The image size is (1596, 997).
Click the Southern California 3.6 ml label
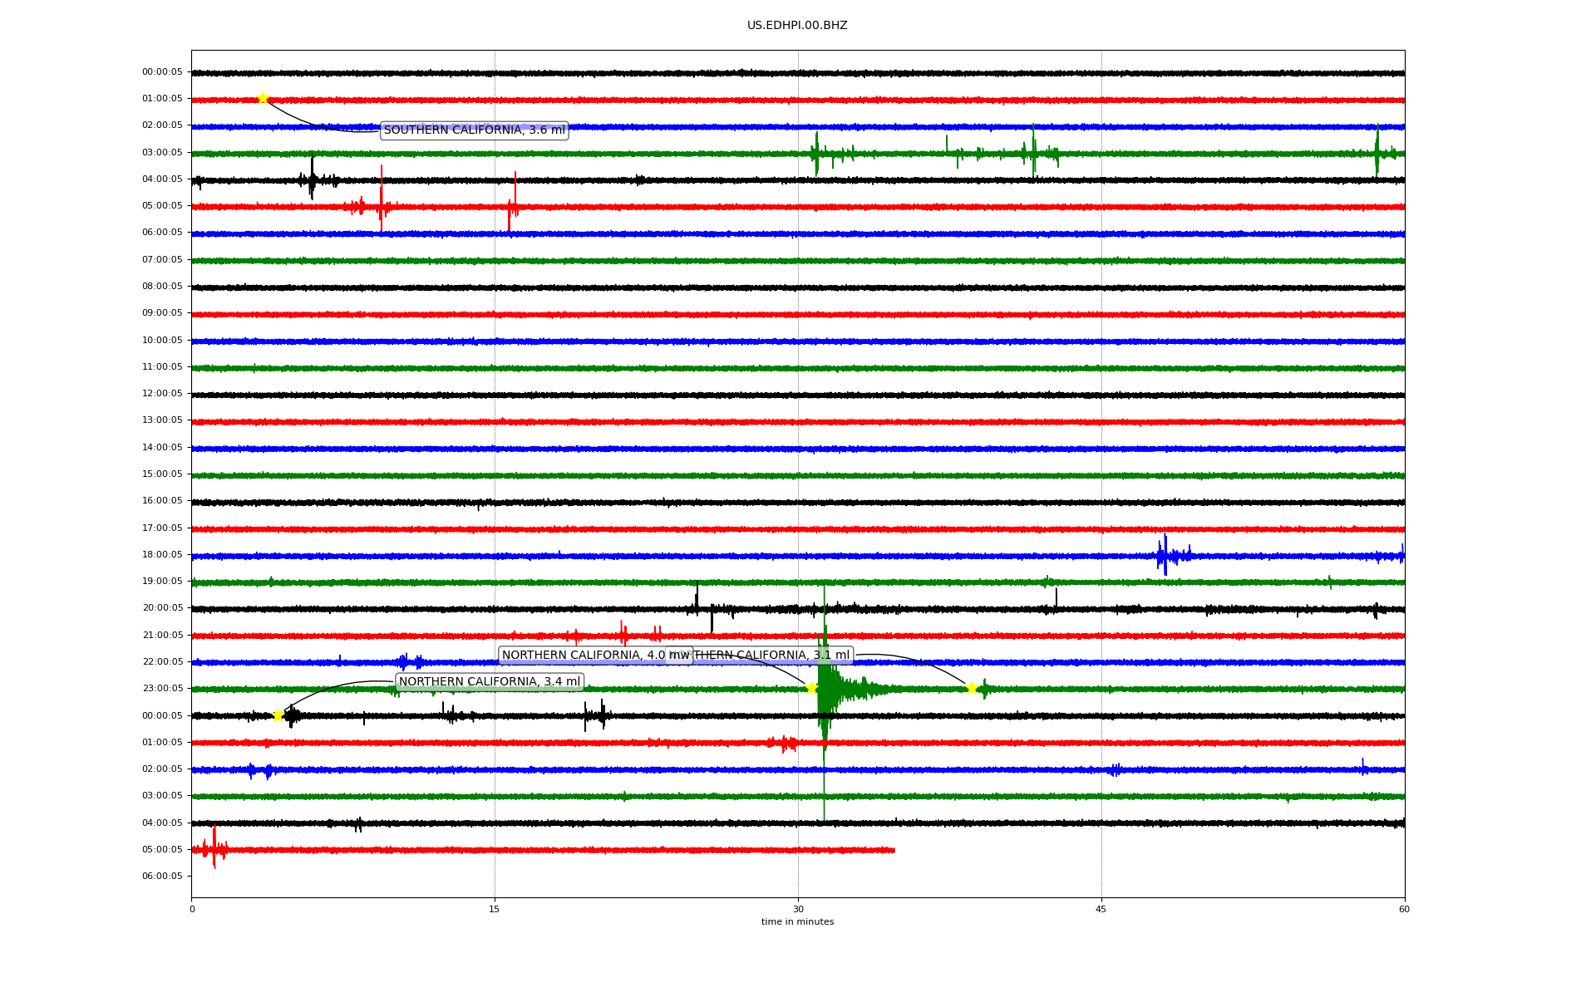(474, 130)
